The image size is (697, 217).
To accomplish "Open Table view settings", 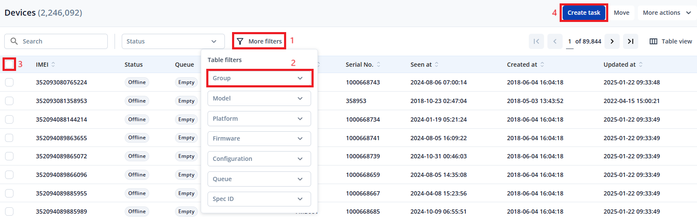I will click(x=671, y=41).
